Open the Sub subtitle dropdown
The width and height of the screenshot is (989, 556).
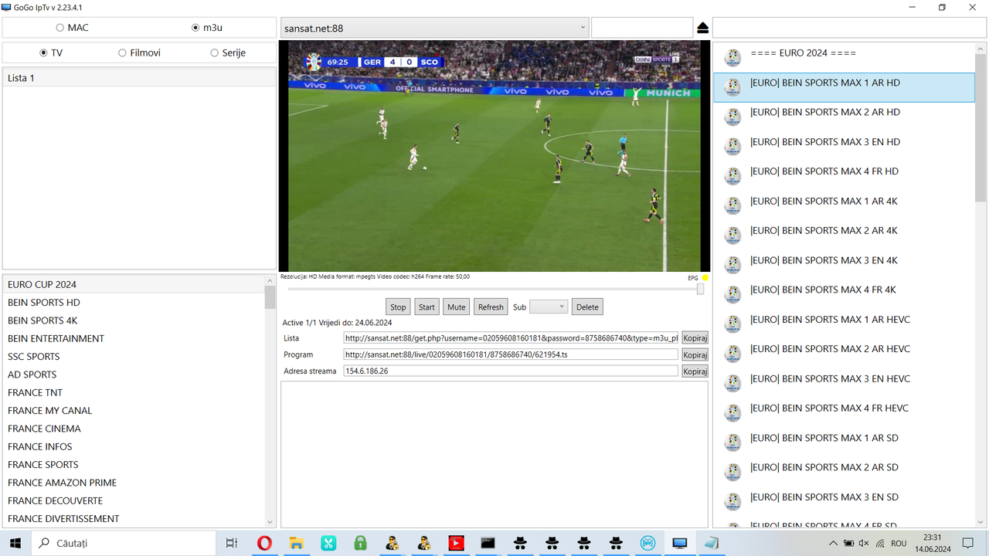tap(549, 307)
